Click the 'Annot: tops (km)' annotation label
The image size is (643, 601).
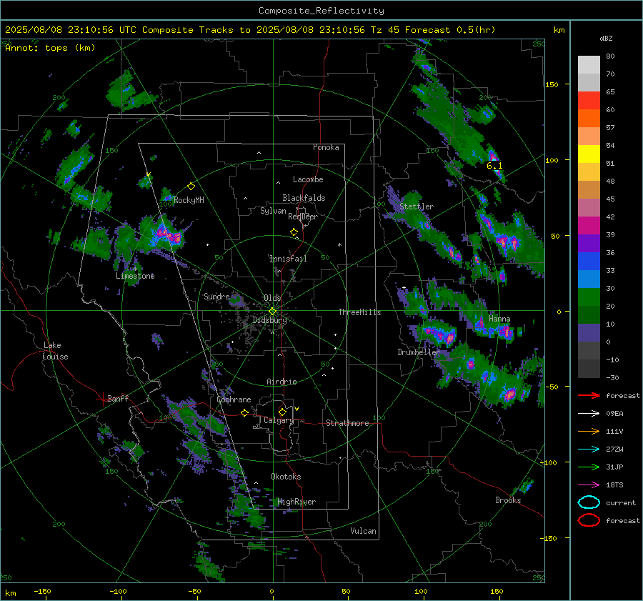tap(50, 48)
